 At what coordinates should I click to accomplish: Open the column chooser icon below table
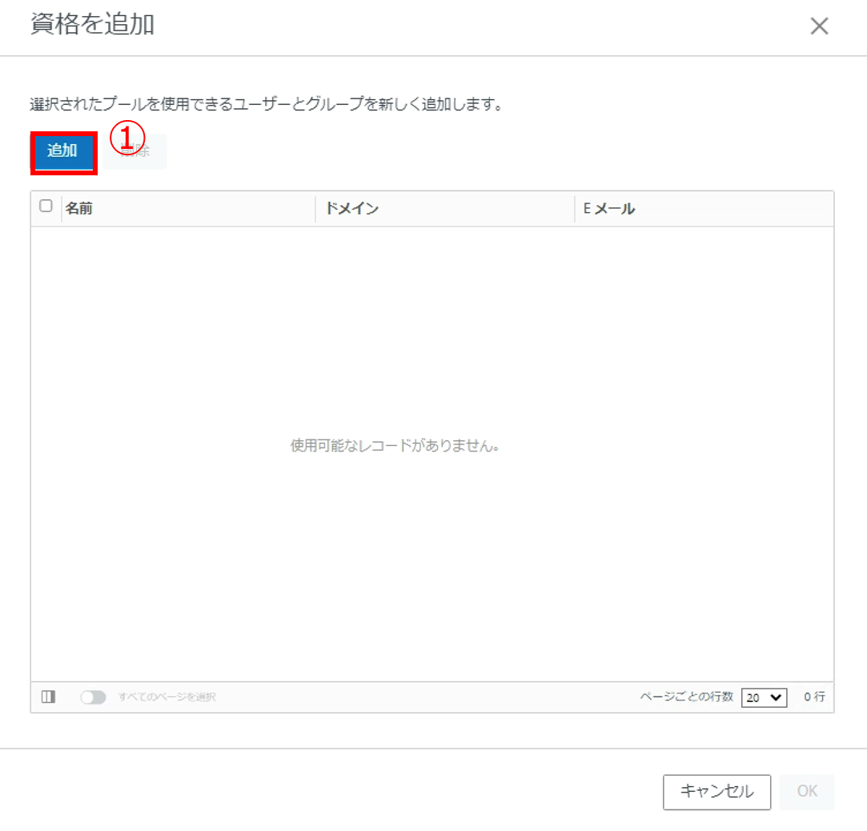[48, 697]
